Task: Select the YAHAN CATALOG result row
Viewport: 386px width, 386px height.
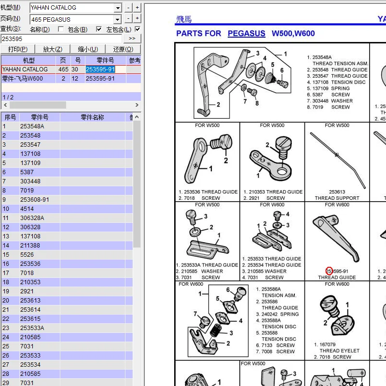Action: pyautogui.click(x=71, y=69)
